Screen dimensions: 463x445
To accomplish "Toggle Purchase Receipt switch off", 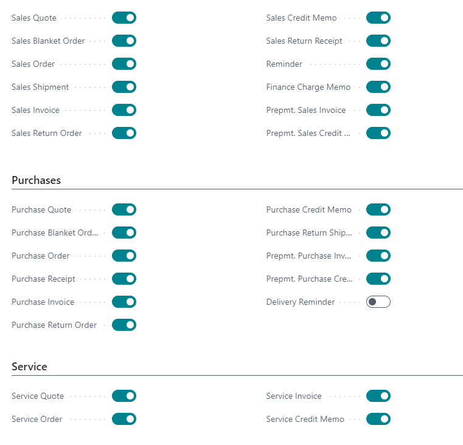I will 124,279.
